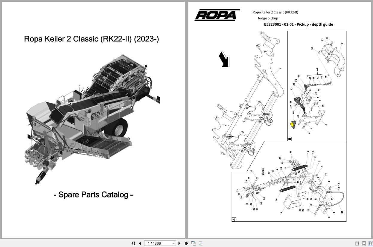Click part number 52 in detail A

click(x=342, y=212)
